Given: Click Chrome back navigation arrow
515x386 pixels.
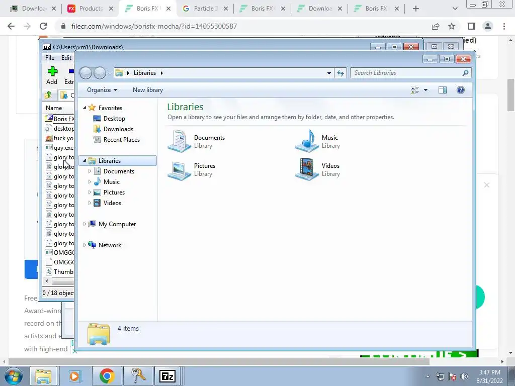Looking at the screenshot, I should pos(11,26).
